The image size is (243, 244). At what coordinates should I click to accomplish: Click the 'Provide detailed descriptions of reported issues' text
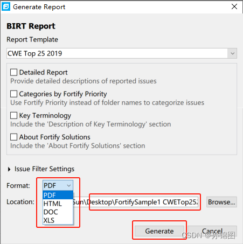84,81
